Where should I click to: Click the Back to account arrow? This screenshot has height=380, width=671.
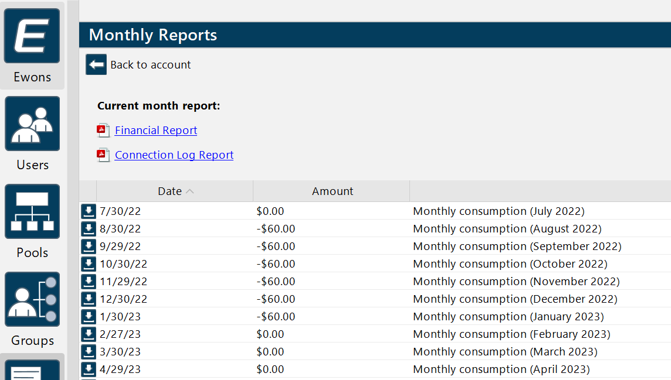pyautogui.click(x=96, y=64)
